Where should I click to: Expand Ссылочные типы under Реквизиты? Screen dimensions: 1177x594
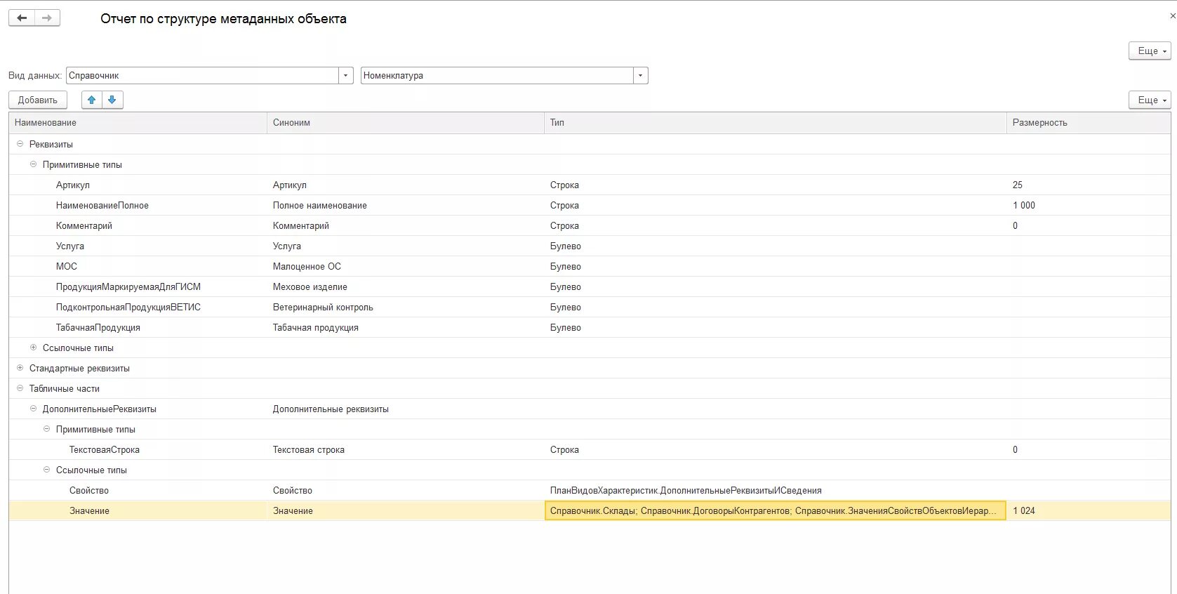(x=33, y=348)
